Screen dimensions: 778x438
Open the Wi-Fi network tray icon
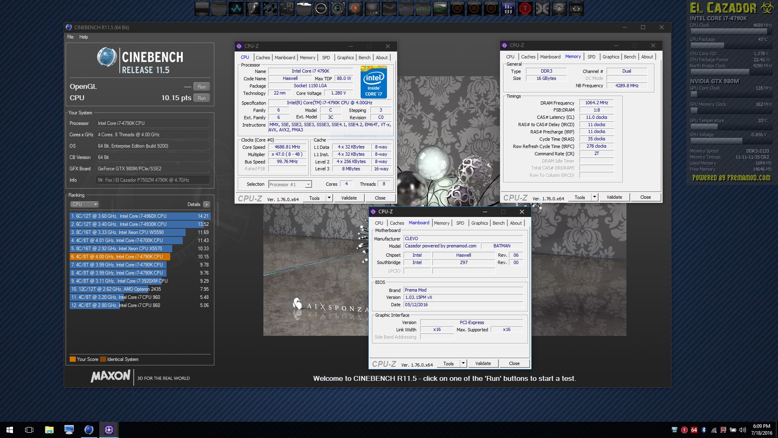(x=714, y=430)
